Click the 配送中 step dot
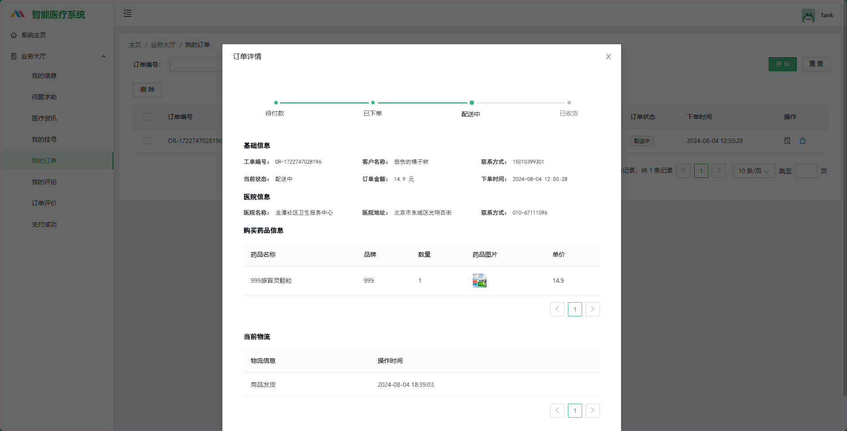Viewport: 847px width, 431px height. point(472,103)
